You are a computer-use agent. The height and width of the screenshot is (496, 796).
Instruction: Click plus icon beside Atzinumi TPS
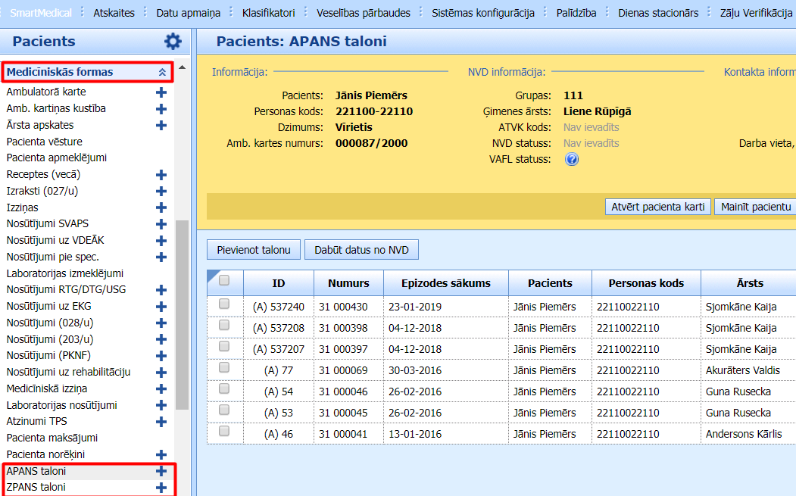pyautogui.click(x=161, y=422)
